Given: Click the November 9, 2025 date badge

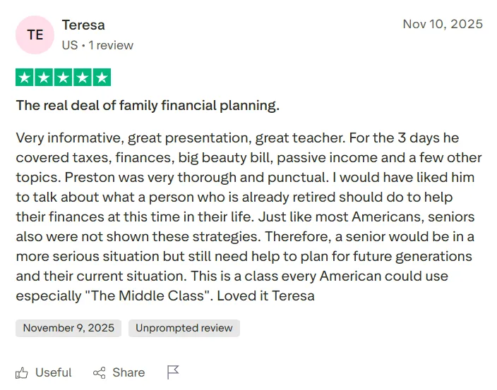Looking at the screenshot, I should point(68,328).
